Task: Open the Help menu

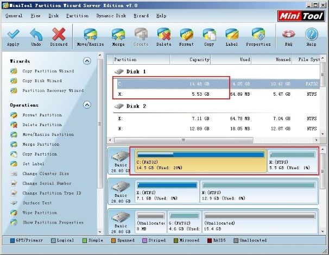Action: [161, 16]
